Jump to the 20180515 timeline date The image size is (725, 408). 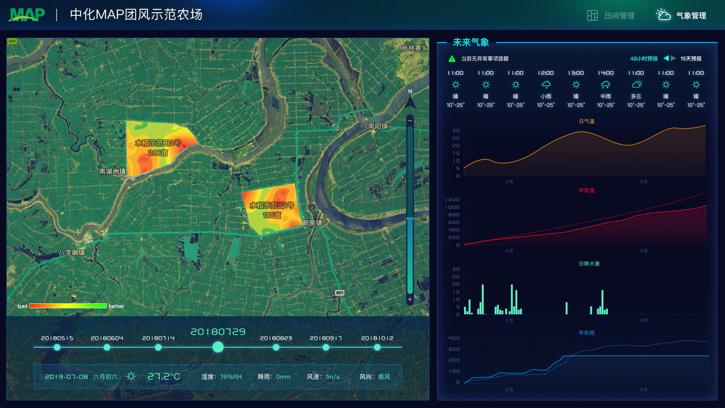click(x=57, y=347)
